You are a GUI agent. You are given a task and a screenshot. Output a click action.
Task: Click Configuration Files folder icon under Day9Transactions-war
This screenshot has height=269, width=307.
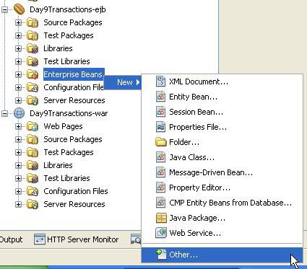33,191
